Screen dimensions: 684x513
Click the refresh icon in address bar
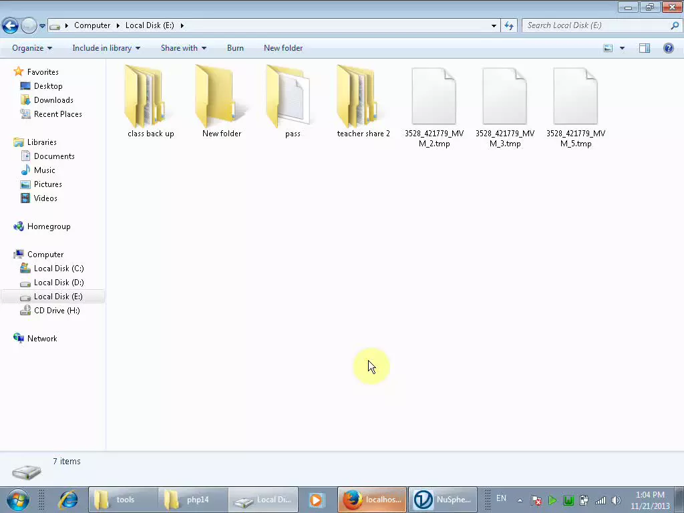(508, 25)
